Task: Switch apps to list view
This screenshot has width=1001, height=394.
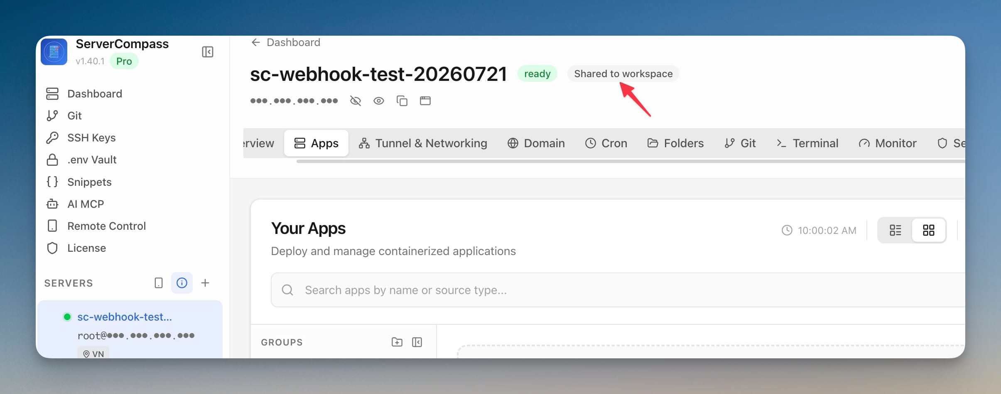Action: click(895, 230)
